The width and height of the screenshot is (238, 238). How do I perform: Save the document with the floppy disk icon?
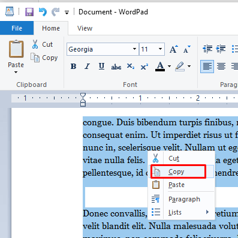(x=29, y=12)
